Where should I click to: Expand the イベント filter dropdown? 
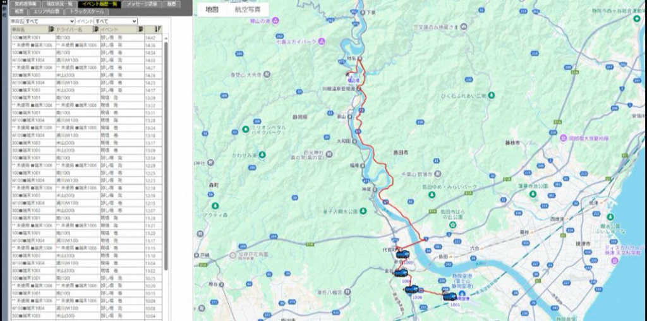point(116,21)
